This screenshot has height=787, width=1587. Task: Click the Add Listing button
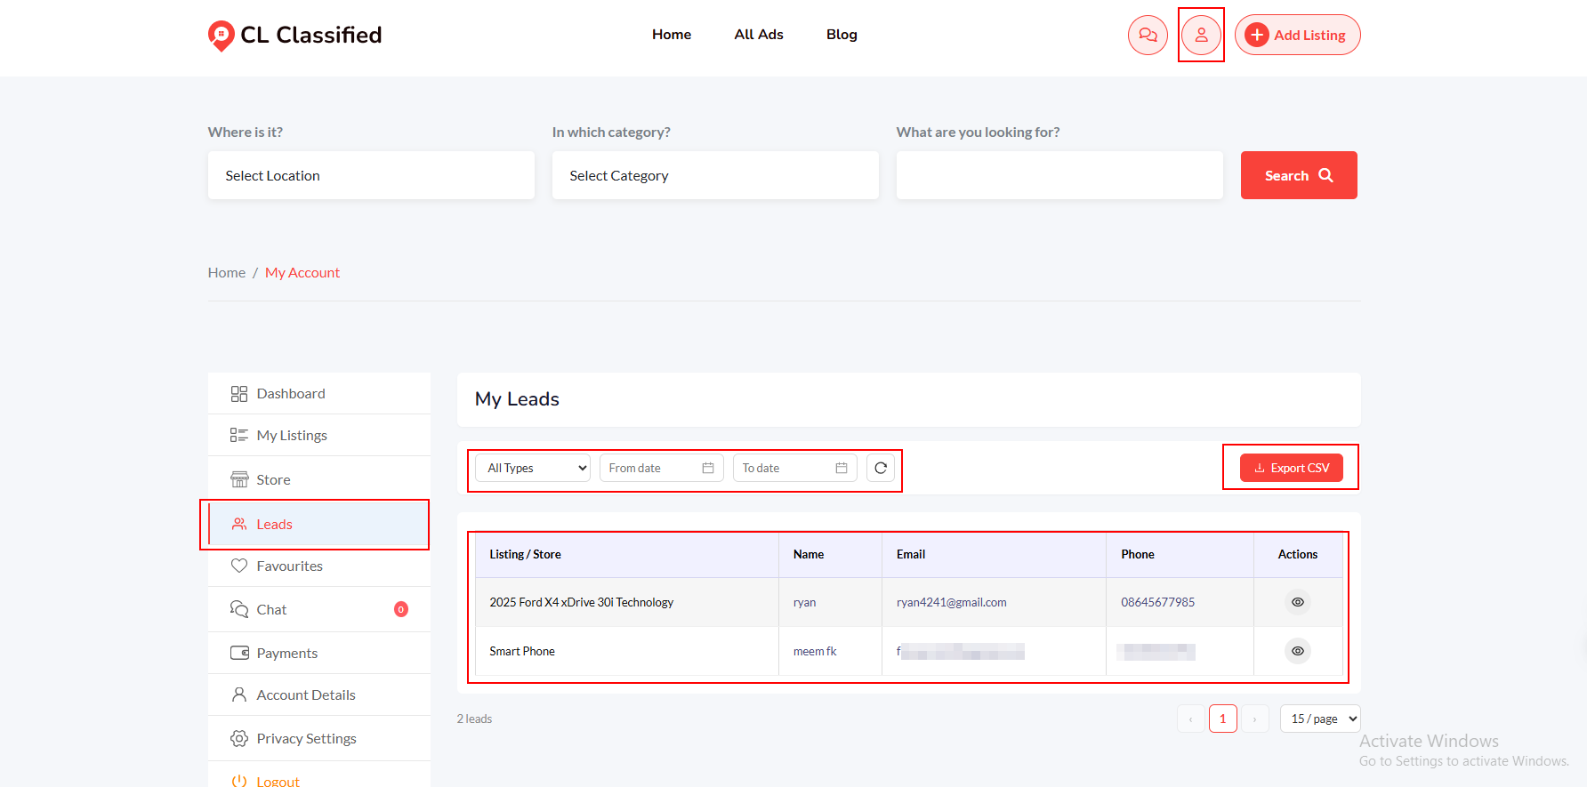coord(1297,35)
